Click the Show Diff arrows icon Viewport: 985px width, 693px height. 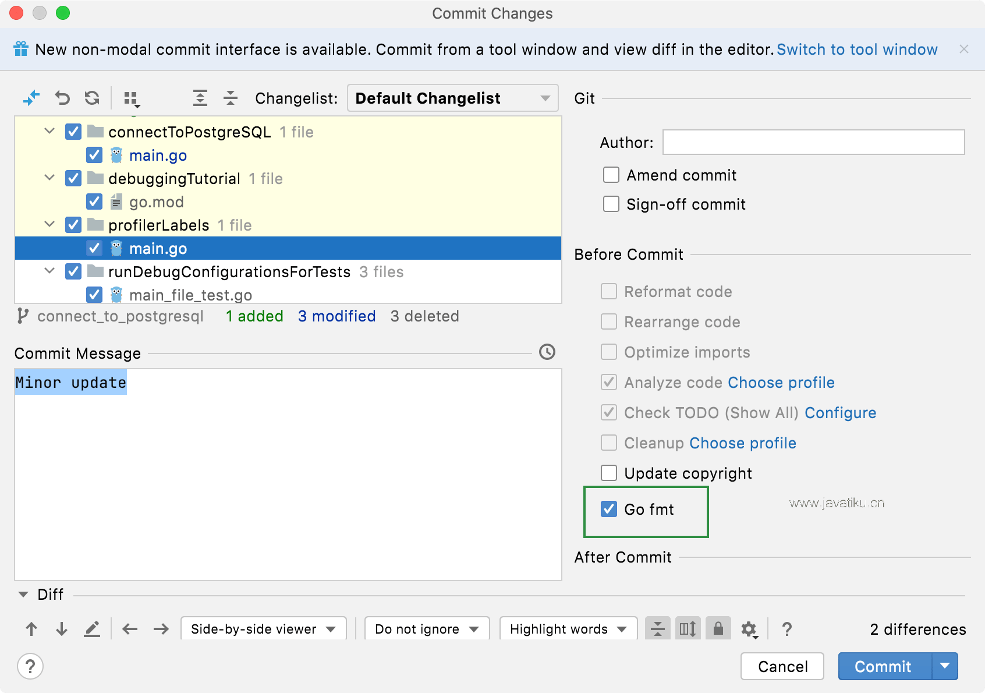coord(31,98)
